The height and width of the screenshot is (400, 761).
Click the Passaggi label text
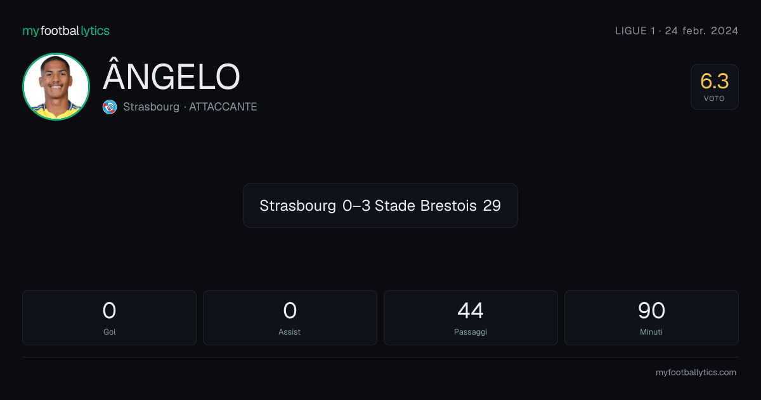point(471,332)
